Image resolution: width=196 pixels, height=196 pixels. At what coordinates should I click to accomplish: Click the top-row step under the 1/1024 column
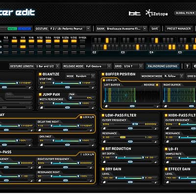[82, 41]
